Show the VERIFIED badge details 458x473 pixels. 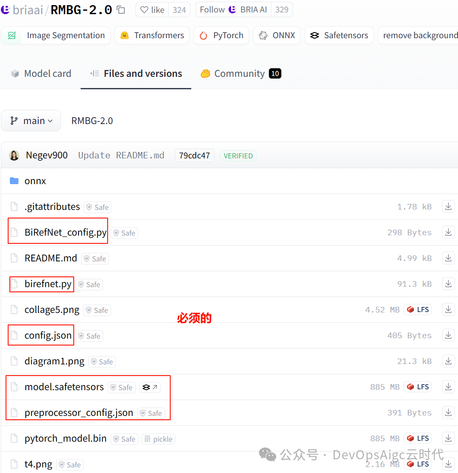[x=238, y=156]
